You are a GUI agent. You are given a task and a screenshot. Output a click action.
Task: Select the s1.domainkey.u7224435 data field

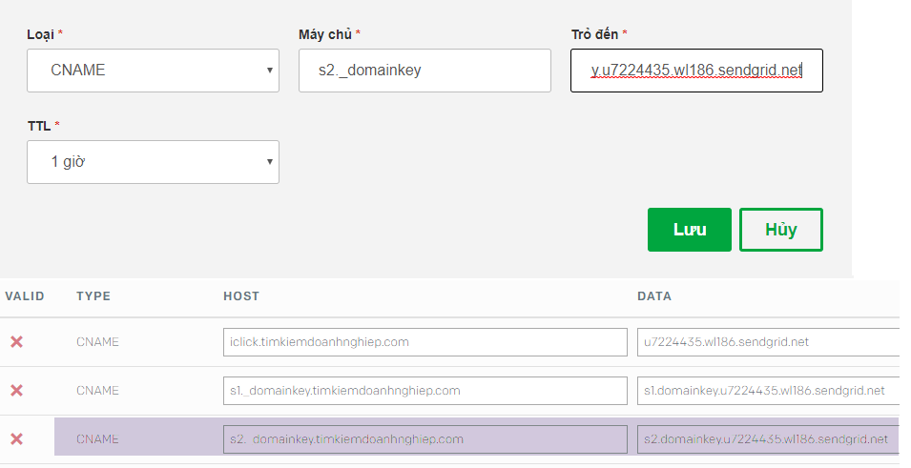tap(768, 391)
